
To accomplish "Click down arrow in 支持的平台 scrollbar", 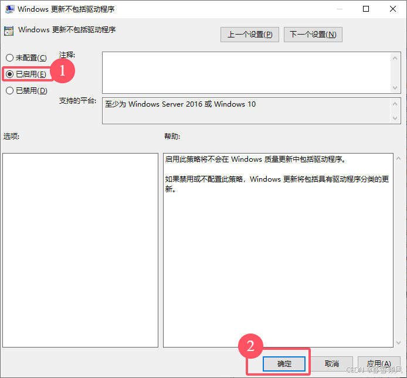I will (395, 118).
